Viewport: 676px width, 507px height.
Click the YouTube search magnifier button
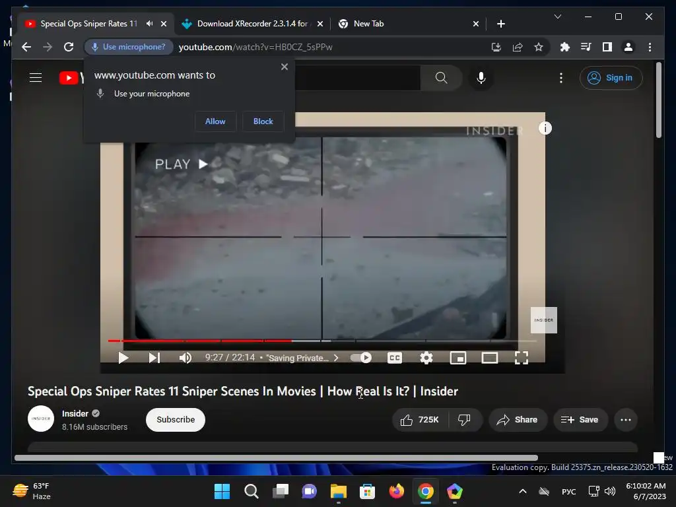pyautogui.click(x=441, y=78)
